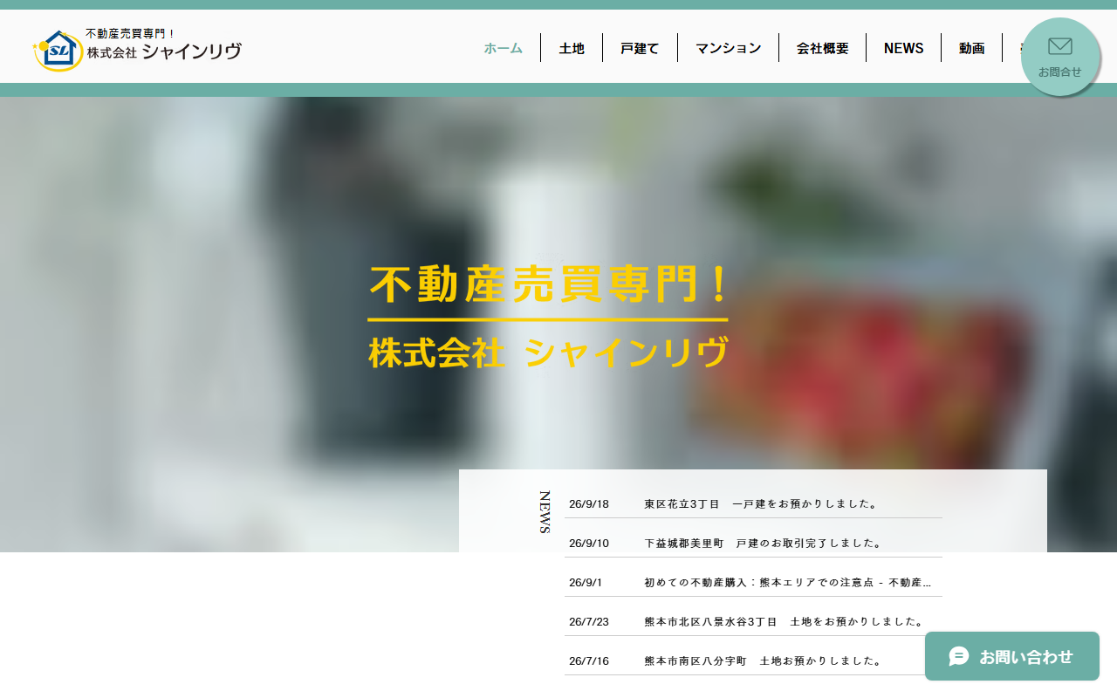Open the 戸建て menu item
Viewport: 1117px width, 698px height.
640,48
